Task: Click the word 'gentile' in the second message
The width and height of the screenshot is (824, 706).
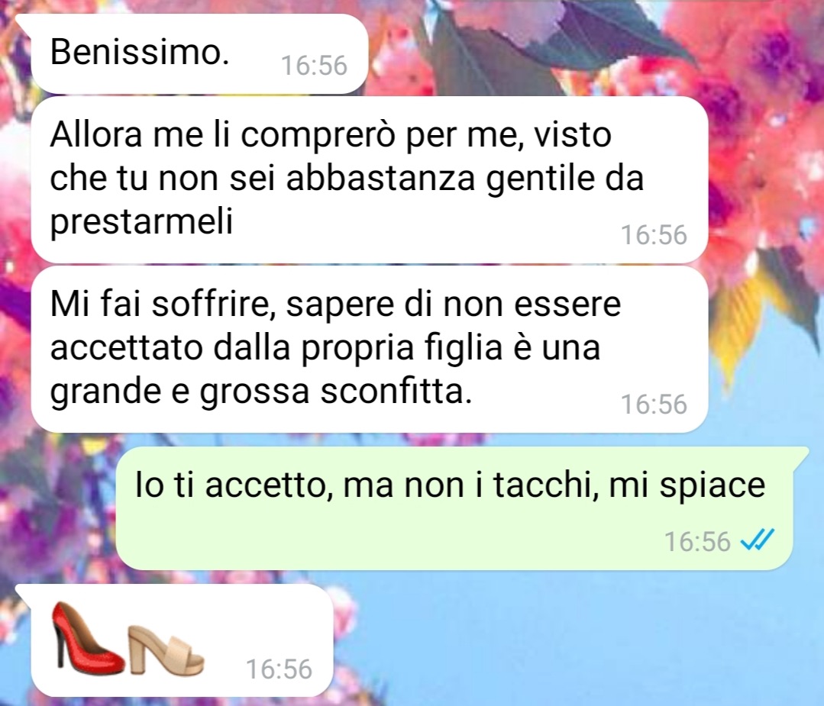Action: 540,179
